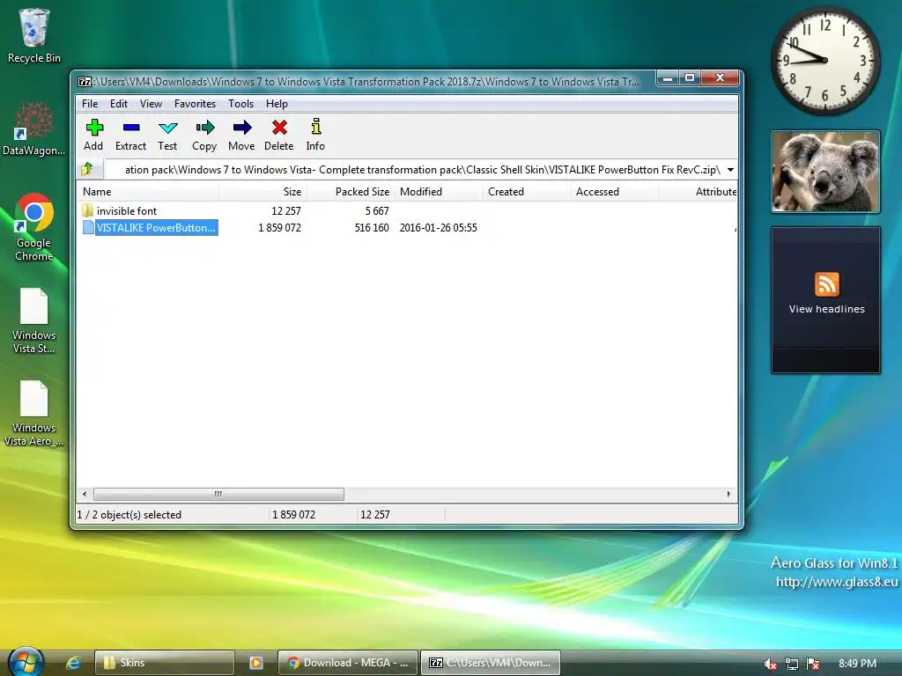Extract the selected archive files
Viewport: 902px width, 676px height.
(130, 135)
